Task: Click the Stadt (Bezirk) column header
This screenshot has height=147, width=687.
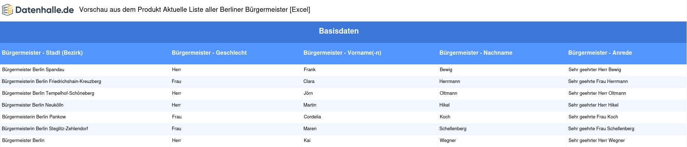Action: [x=42, y=53]
